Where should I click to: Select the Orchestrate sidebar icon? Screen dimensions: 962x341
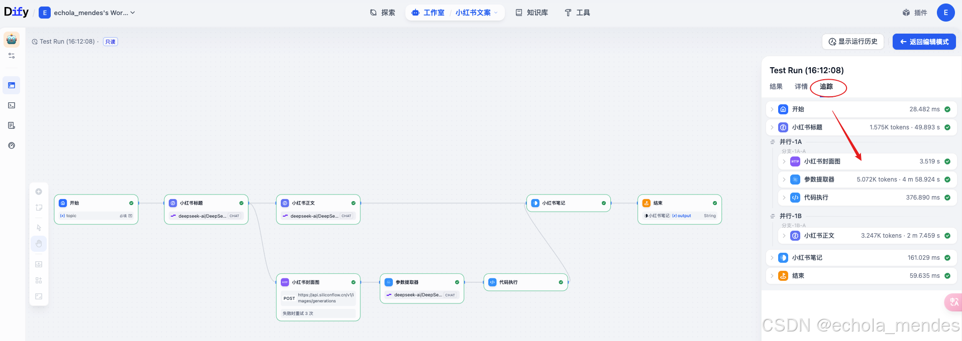[12, 85]
